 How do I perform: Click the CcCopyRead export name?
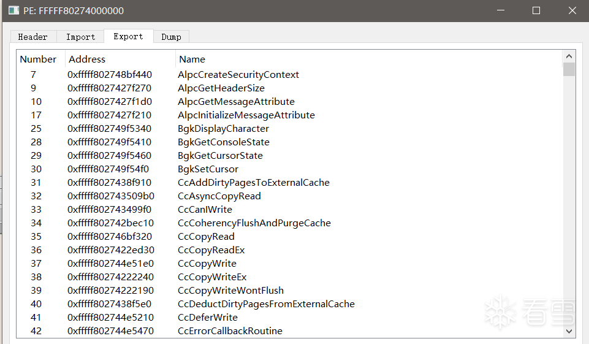[206, 237]
